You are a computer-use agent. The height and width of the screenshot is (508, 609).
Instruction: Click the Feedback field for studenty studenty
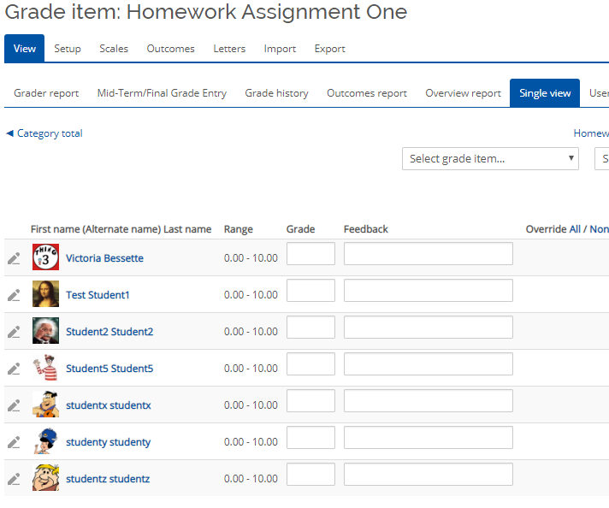pyautogui.click(x=428, y=437)
